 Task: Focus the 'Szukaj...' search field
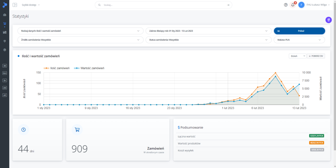tap(163, 5)
